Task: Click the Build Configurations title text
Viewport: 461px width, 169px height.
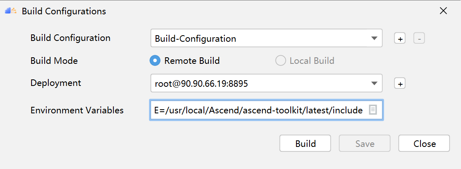Action: 64,11
